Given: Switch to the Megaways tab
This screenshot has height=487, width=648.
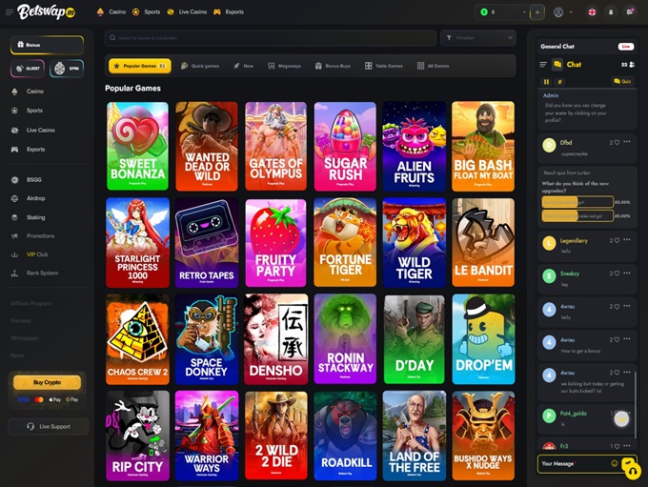Looking at the screenshot, I should click(284, 66).
